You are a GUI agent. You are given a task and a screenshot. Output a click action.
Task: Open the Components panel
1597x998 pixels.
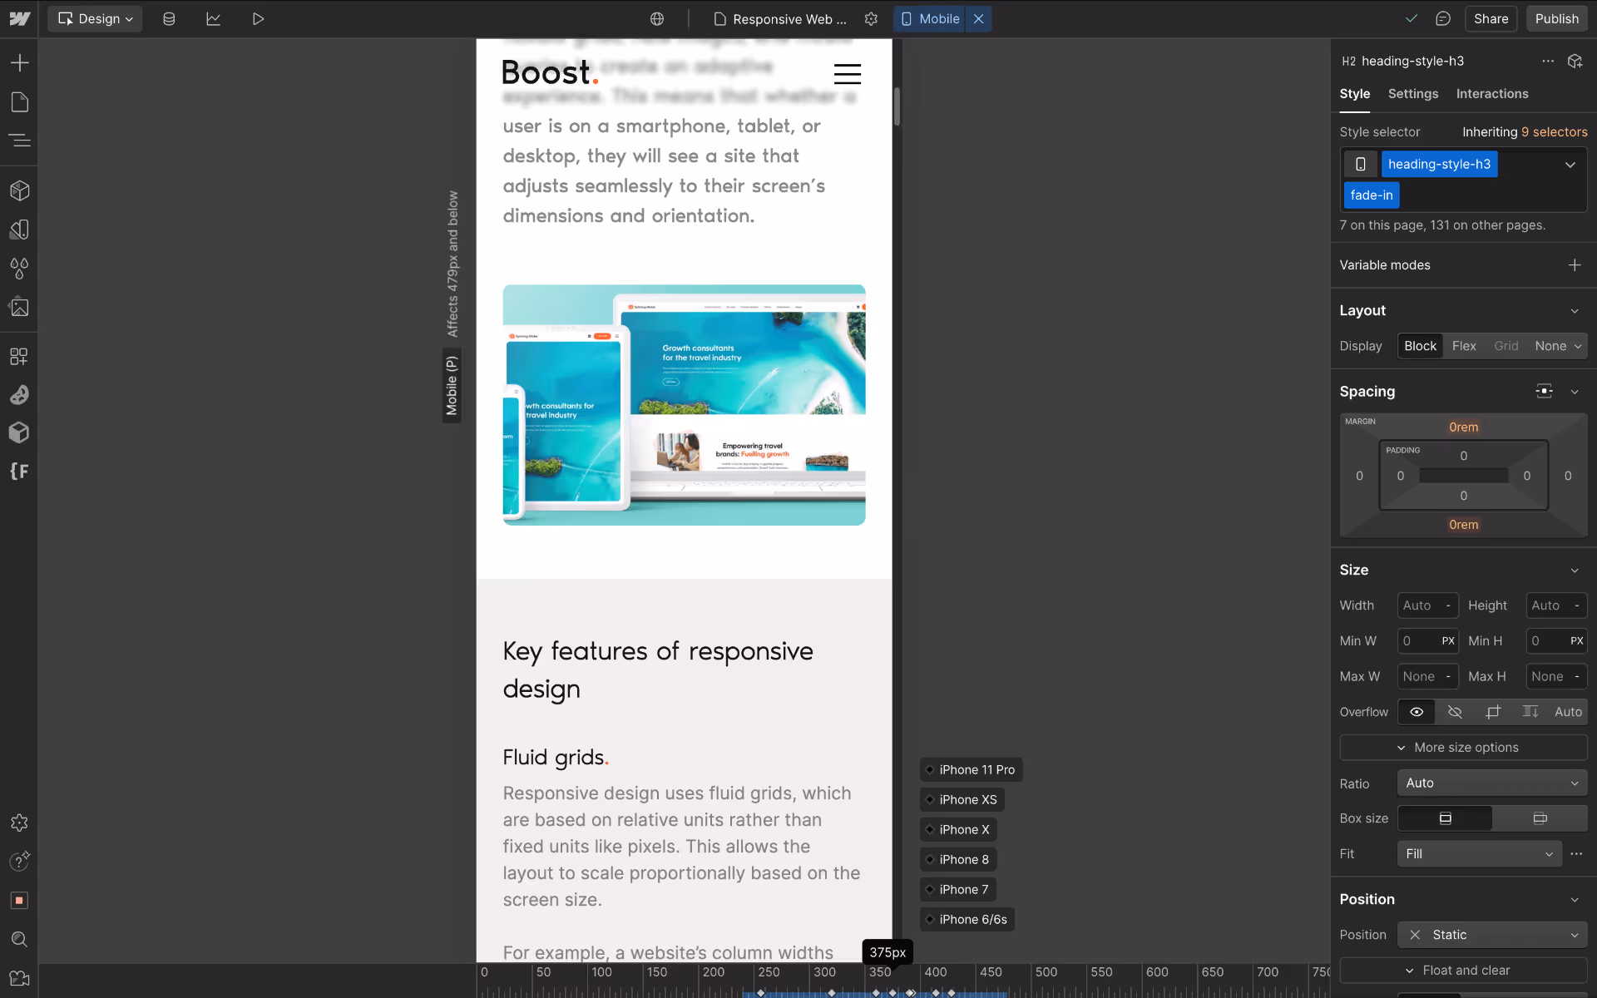pos(20,190)
